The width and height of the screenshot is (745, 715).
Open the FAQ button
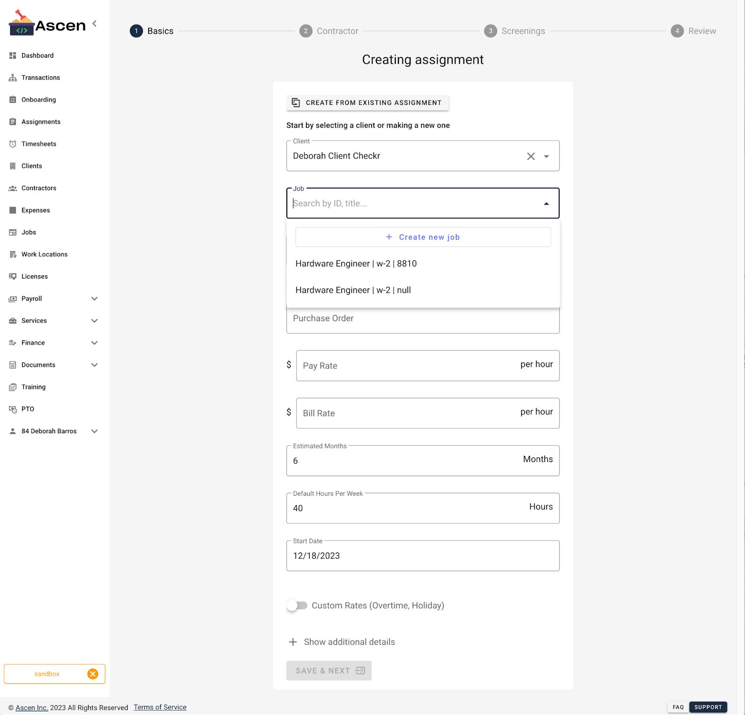[x=678, y=707]
